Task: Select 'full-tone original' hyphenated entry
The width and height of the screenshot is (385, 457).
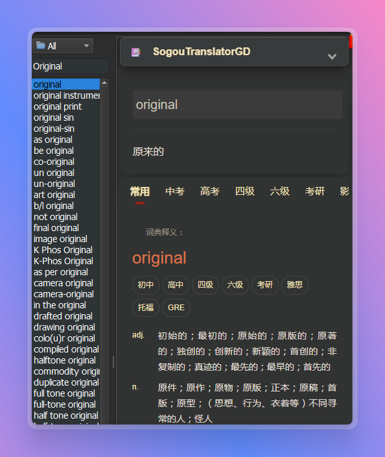Action: click(x=65, y=405)
